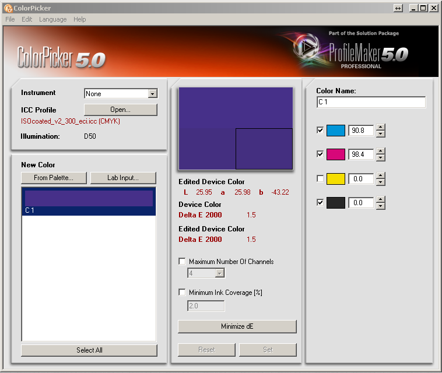Screen dimensions: 442x373
Task: Click the Set button
Action: click(268, 350)
